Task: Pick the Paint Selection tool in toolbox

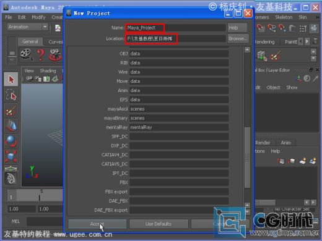Action: click(x=11, y=111)
